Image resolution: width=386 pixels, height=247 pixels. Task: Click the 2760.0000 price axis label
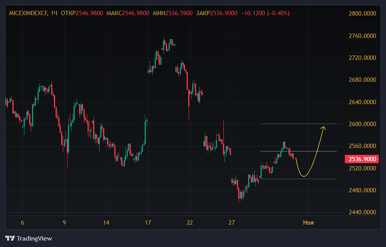362,36
